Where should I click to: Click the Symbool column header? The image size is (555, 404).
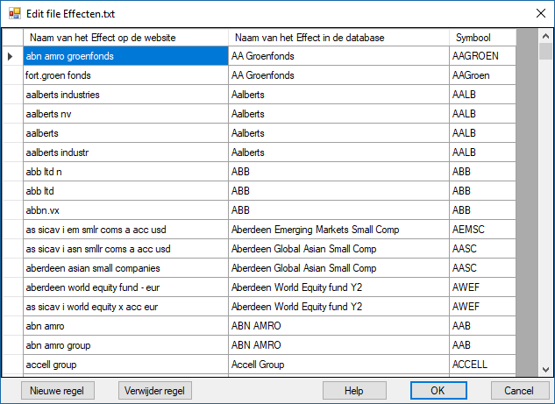pos(482,38)
